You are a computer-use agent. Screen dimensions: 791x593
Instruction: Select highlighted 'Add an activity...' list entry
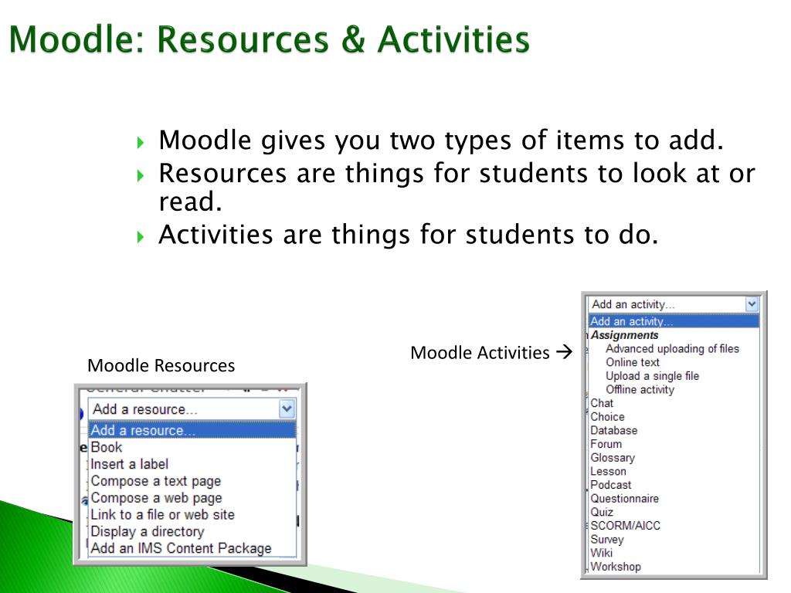(674, 321)
